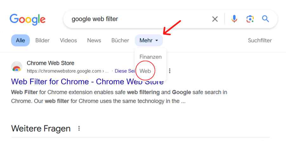Open Web Filter for Chrome result link

click(x=87, y=82)
